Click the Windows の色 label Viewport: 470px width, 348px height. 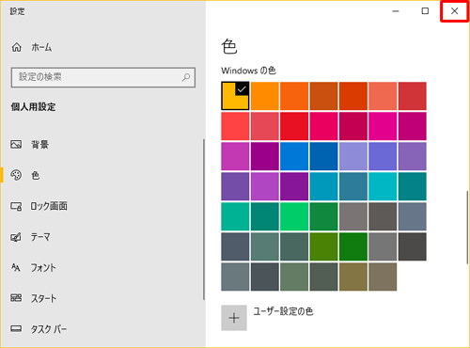click(x=248, y=71)
